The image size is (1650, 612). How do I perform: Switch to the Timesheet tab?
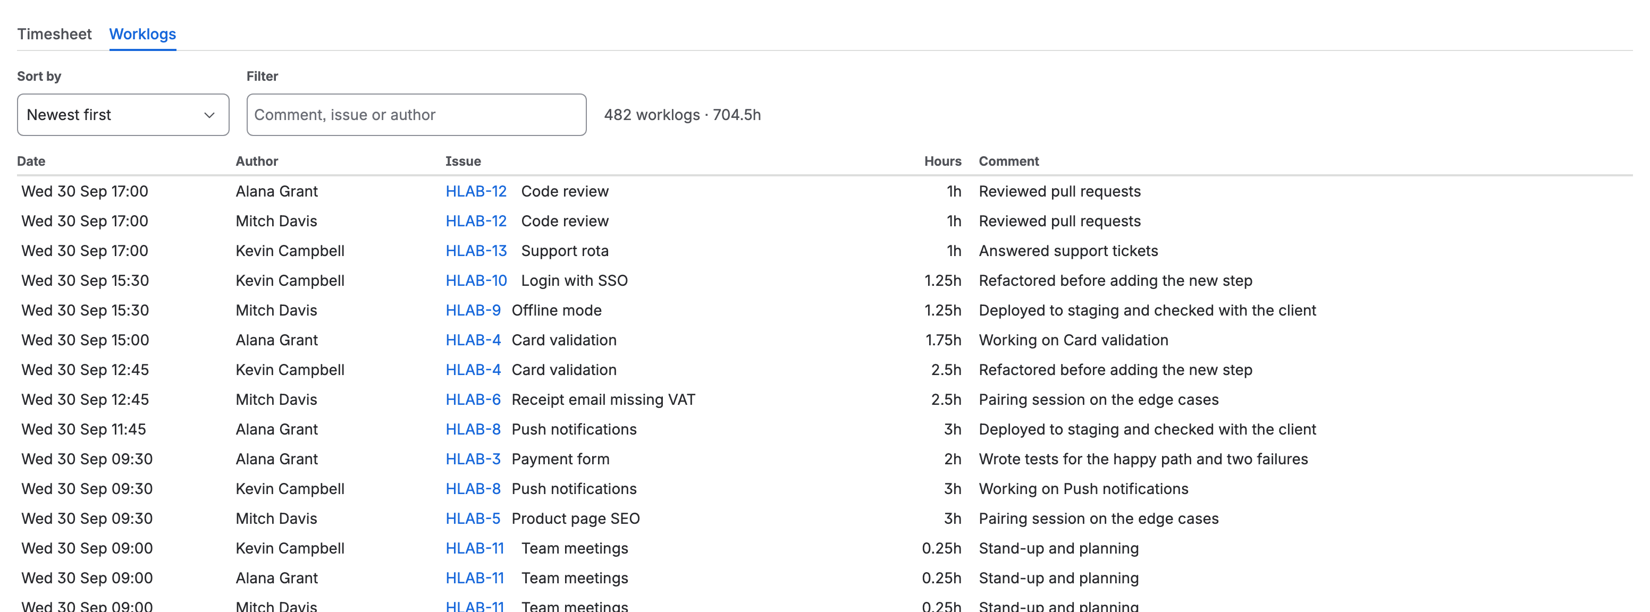point(54,34)
